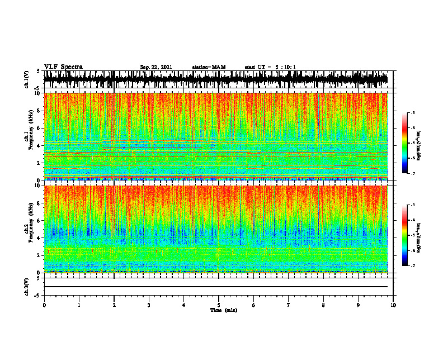Image resolution: width=443 pixels, height=342 pixels.
Task: Click inside the ch.2 spectrogram panel
Action: click(215, 229)
